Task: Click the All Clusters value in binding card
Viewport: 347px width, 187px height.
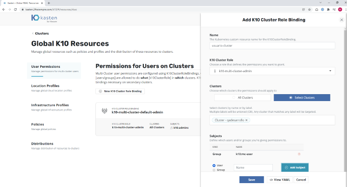Action: click(x=157, y=127)
